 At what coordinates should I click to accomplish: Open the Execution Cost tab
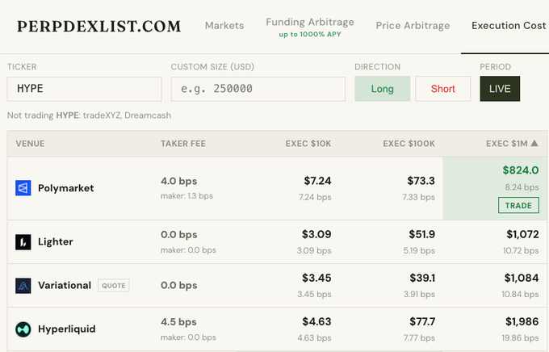click(x=509, y=26)
